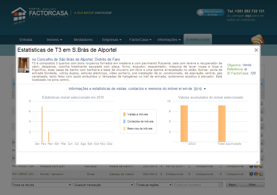Open the Mediadores menu item

click(83, 40)
